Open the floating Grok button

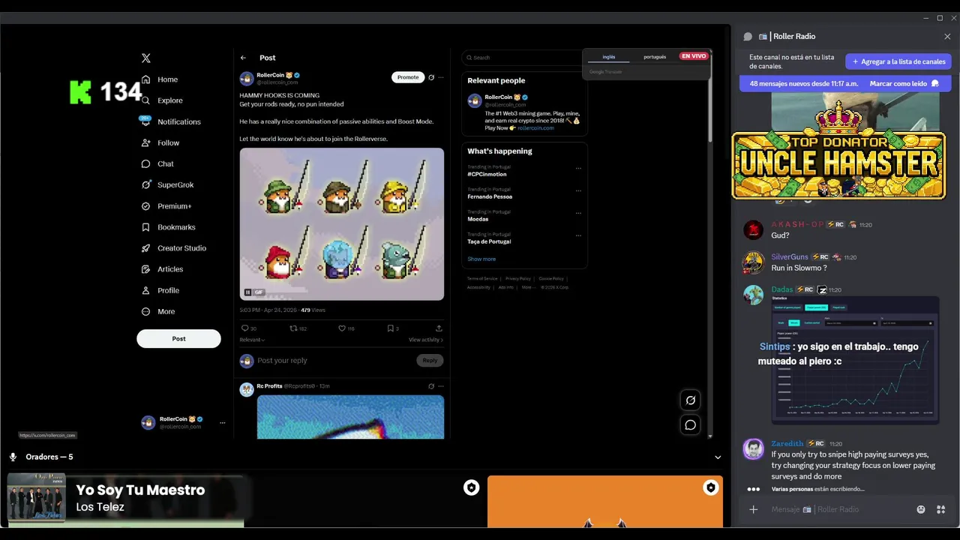pos(691,400)
